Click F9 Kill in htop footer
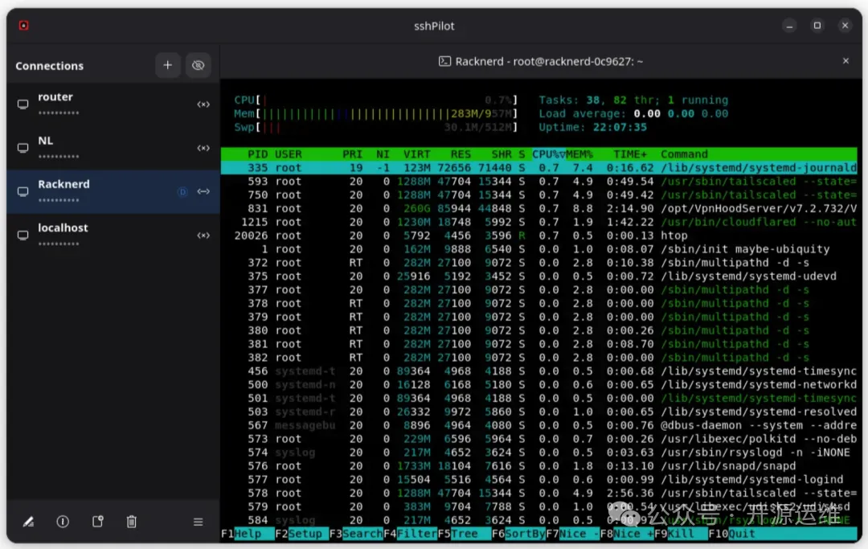 tap(681, 534)
